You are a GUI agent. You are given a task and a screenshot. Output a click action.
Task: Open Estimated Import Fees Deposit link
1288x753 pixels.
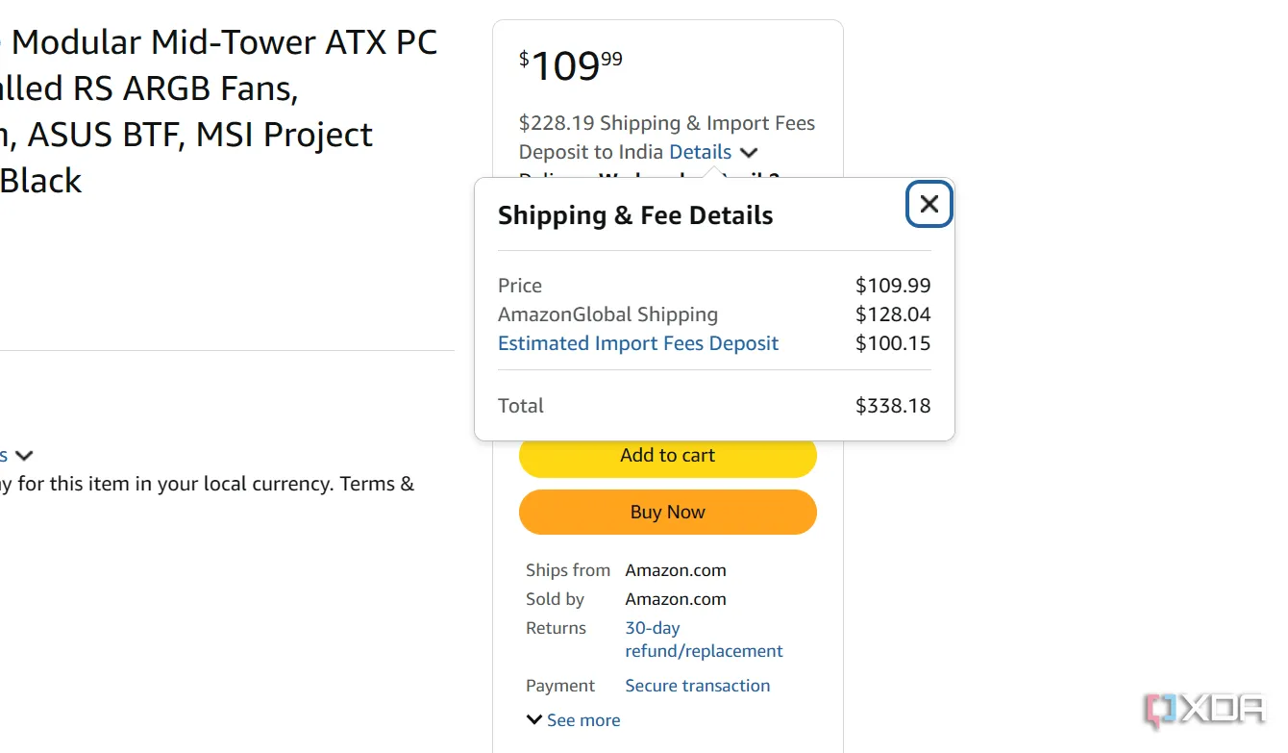click(x=637, y=343)
